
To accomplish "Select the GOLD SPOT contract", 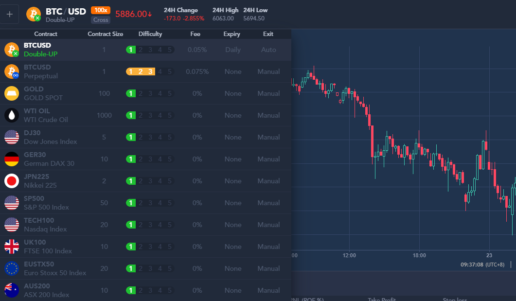I will point(145,93).
